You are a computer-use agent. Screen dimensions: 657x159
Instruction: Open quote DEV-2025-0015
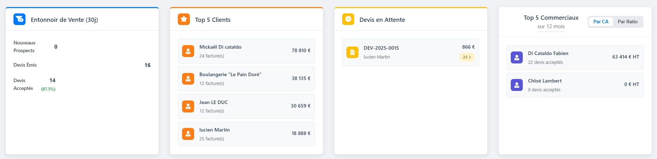(x=381, y=48)
